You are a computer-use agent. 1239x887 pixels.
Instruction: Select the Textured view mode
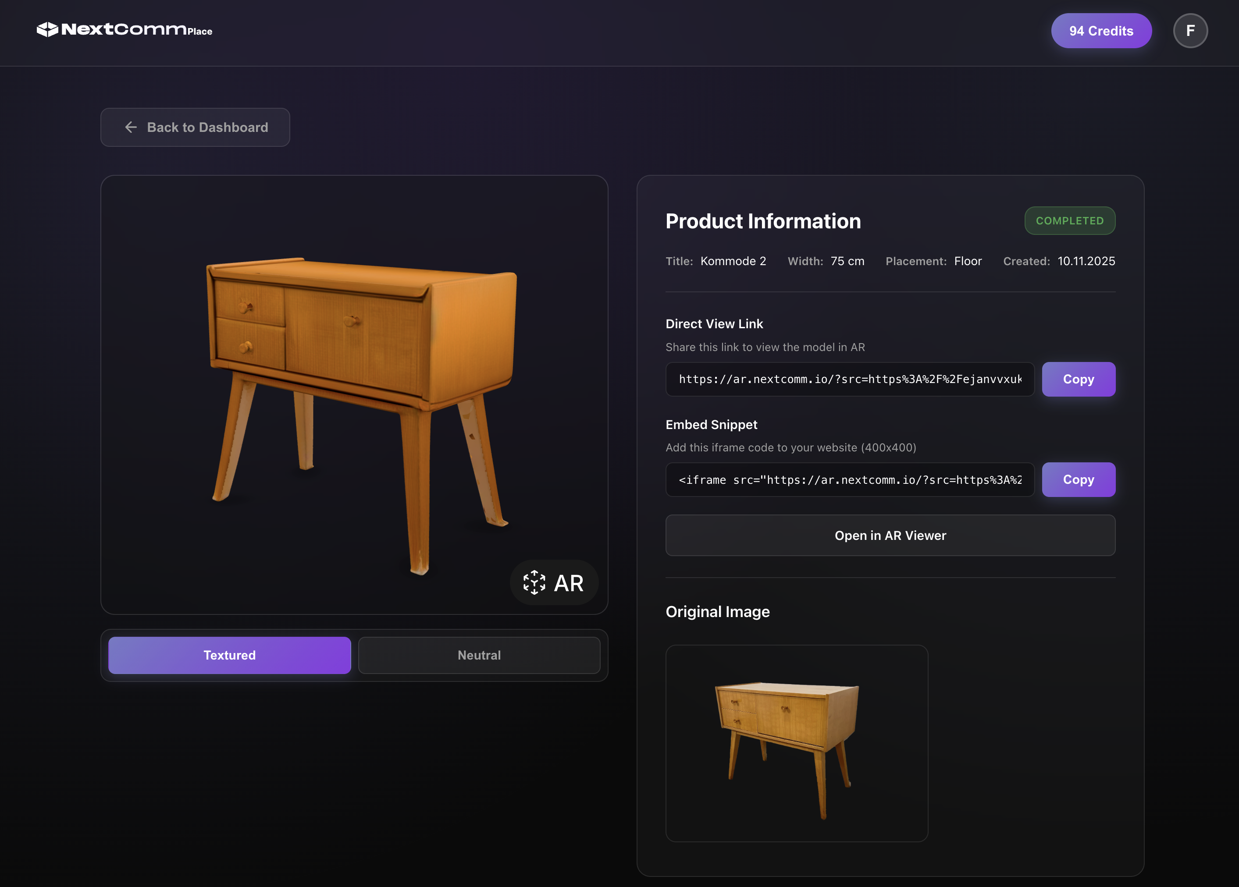pos(229,655)
